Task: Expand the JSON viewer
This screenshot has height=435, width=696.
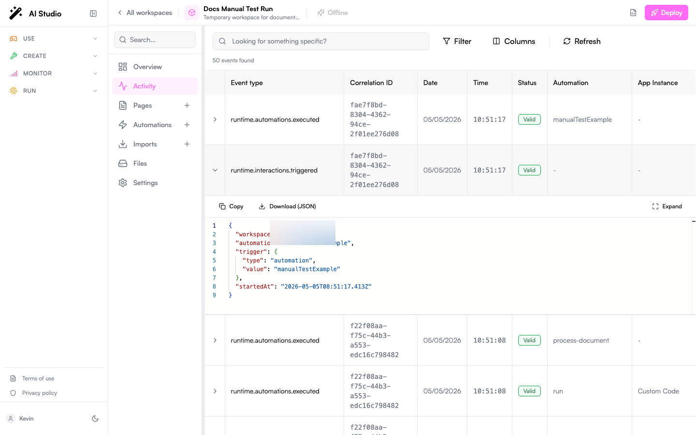Action: coord(667,206)
